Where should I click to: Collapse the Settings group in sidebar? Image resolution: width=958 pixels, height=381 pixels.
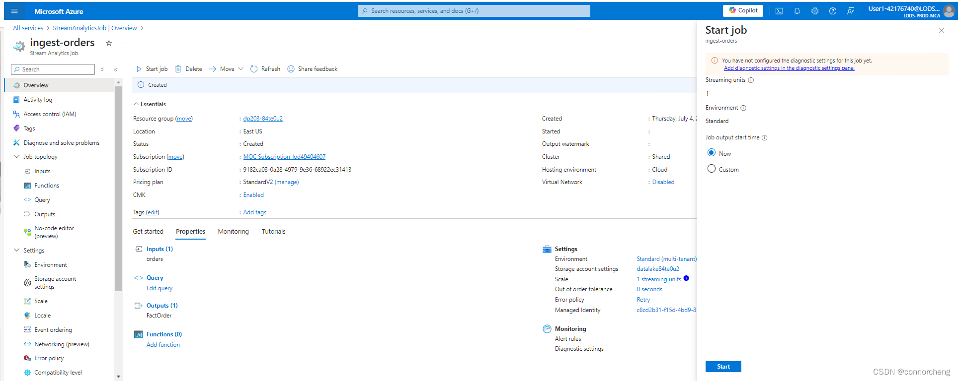(x=16, y=251)
